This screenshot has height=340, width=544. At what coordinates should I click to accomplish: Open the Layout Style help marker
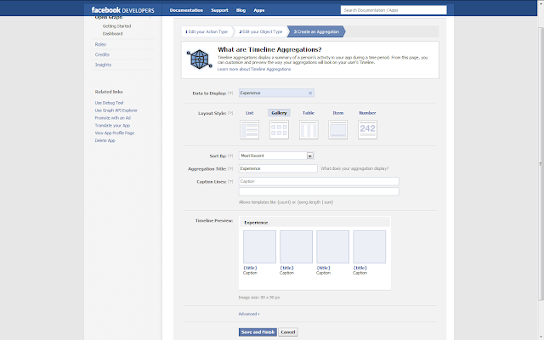(x=230, y=113)
